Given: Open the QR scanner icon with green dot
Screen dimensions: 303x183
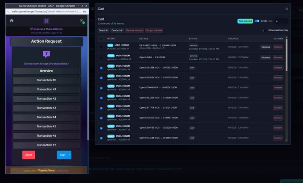Looking at the screenshot, I should [x=82, y=21].
